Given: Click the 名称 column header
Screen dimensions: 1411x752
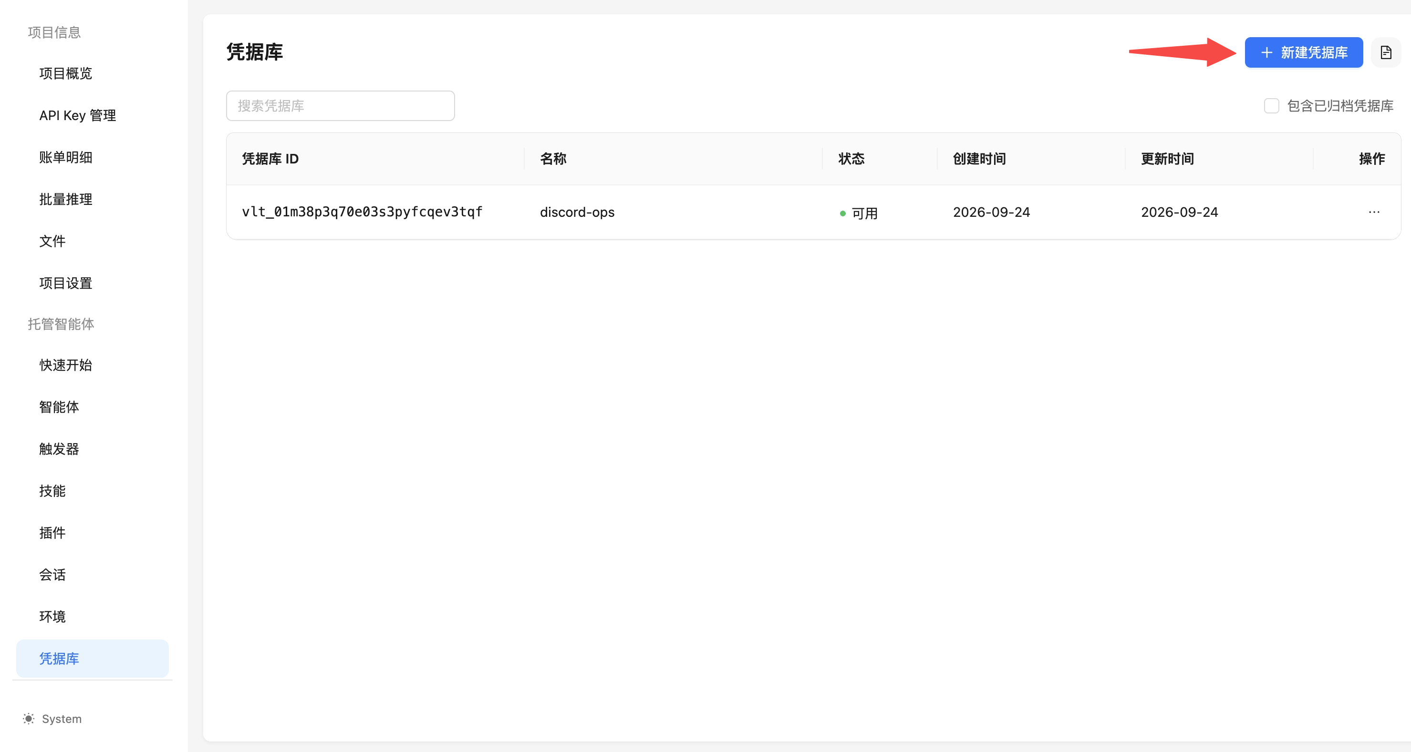Looking at the screenshot, I should pos(553,159).
